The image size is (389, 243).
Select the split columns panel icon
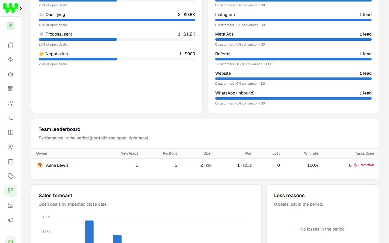(x=11, y=132)
